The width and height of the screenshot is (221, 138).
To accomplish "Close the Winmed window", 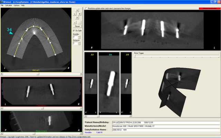I will click(219, 2).
